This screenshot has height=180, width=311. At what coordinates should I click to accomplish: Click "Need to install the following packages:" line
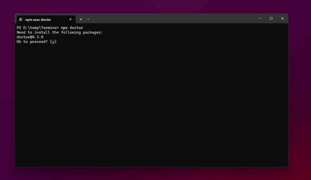coord(60,33)
